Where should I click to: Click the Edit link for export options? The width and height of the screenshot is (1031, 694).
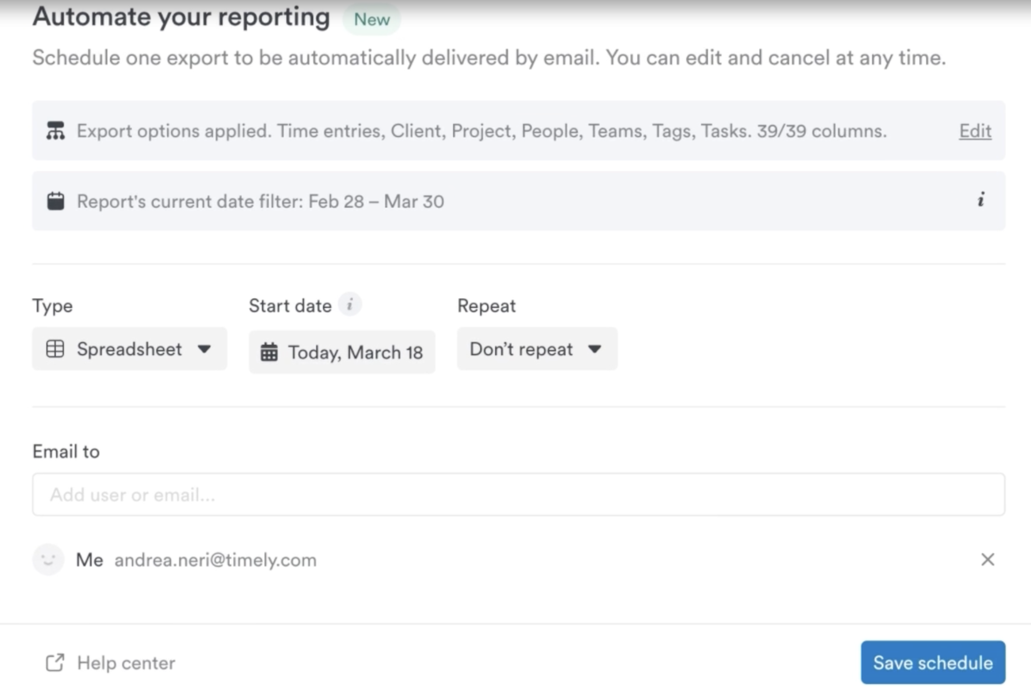point(975,130)
